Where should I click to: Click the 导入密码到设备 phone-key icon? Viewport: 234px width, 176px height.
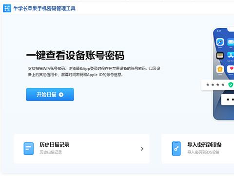pos(176,149)
